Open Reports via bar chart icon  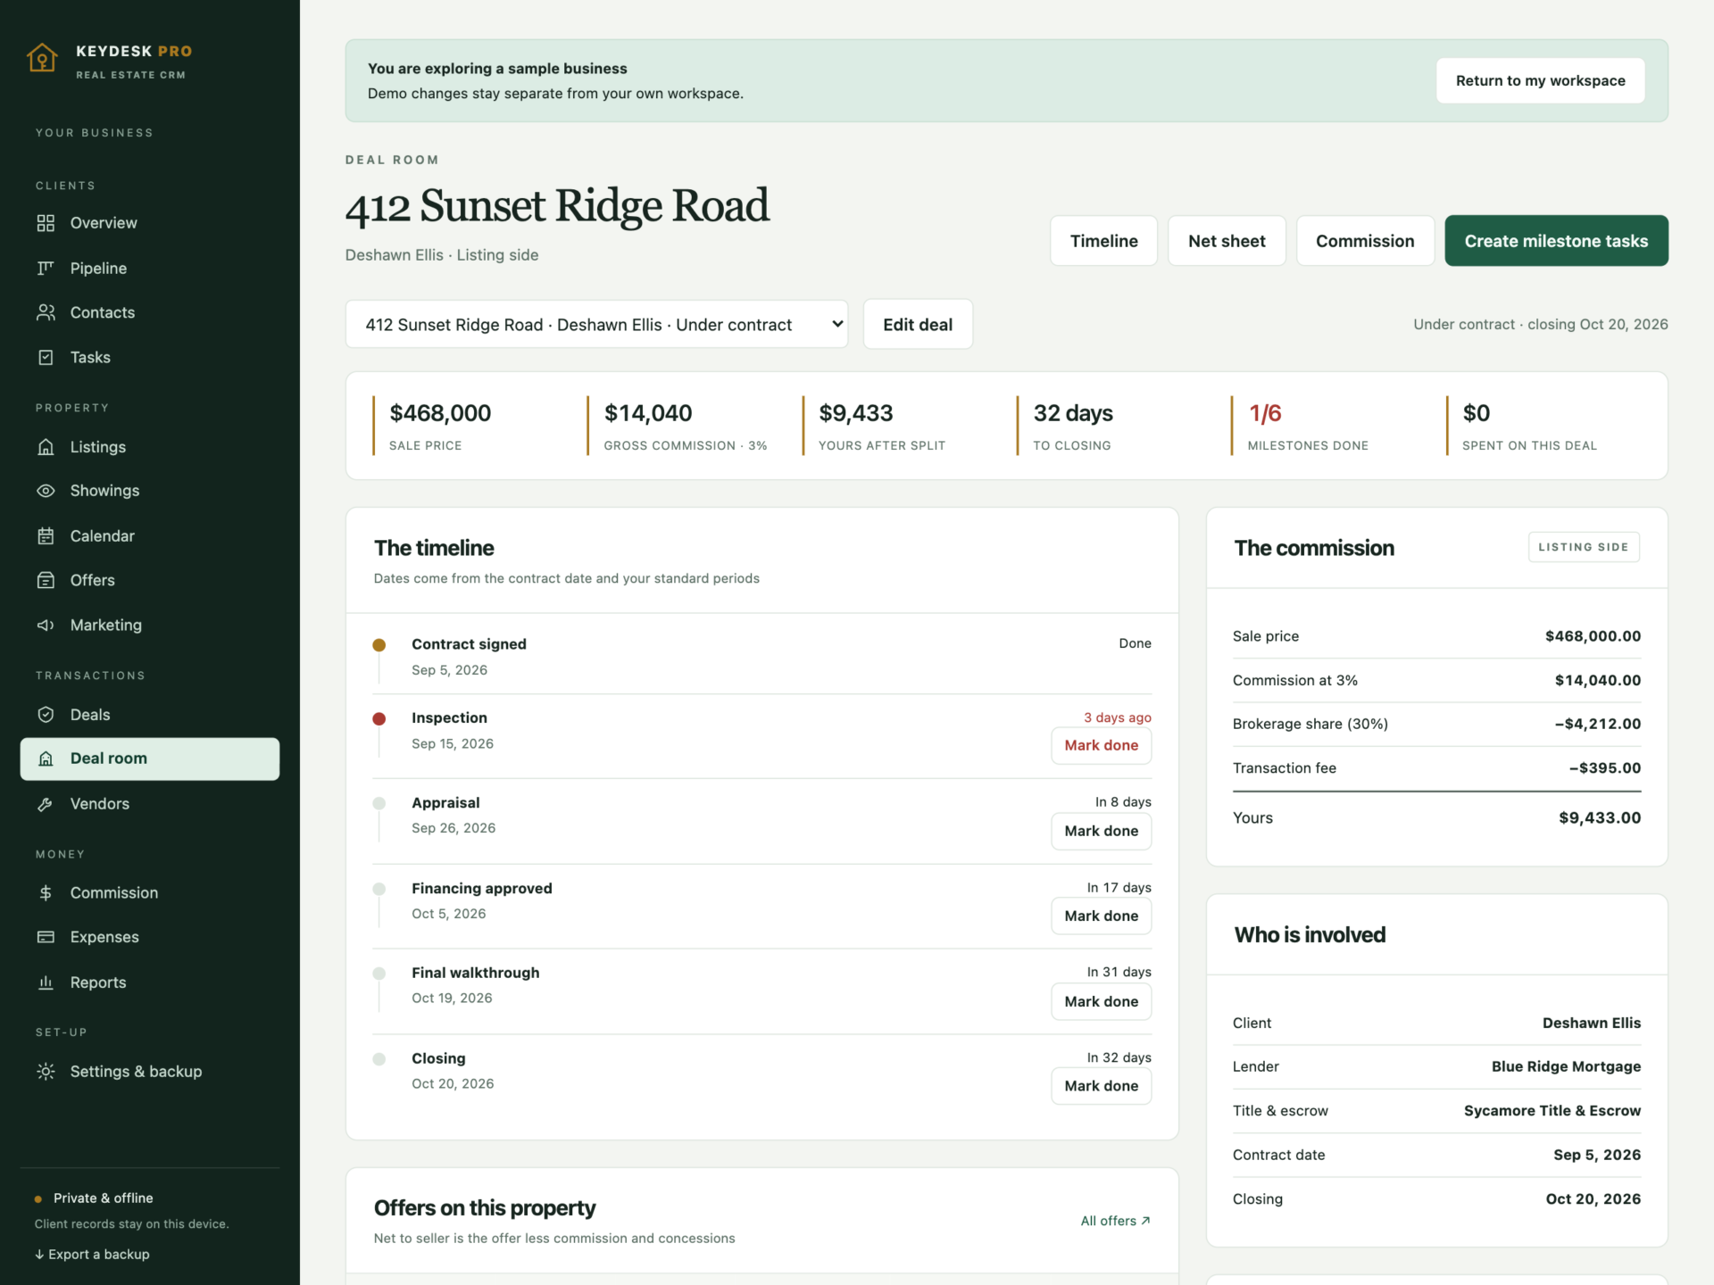pyautogui.click(x=46, y=982)
